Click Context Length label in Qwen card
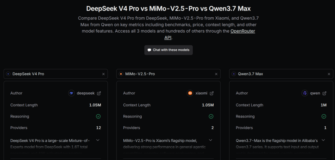Screen dimensions: 335x160 [250, 105]
